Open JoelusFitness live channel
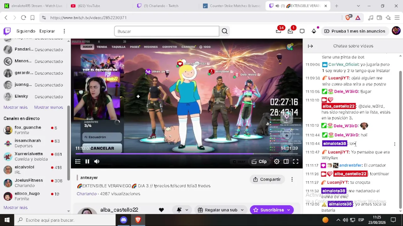403x226 pixels. (x=35, y=183)
